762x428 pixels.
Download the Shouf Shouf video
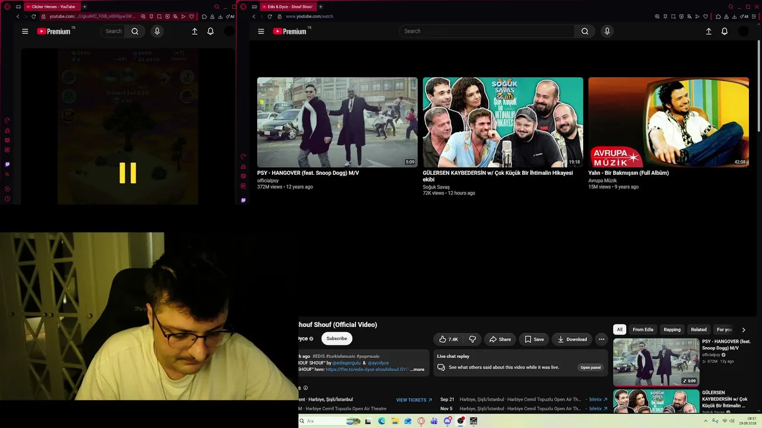point(572,339)
